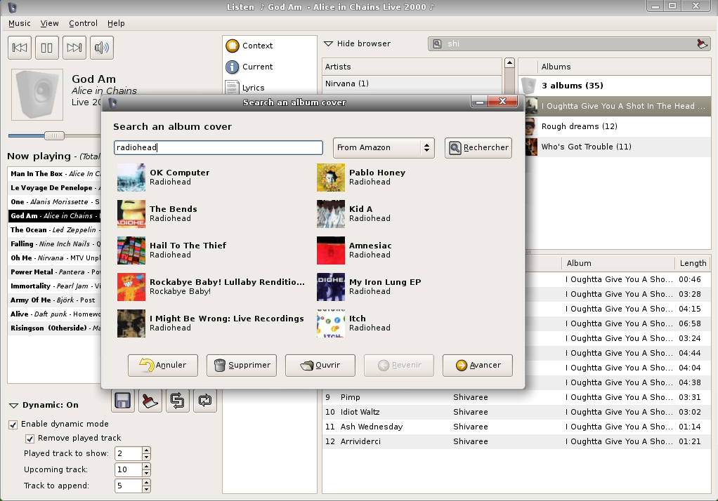The height and width of the screenshot is (501, 718).
Task: Click the search magnifier icon in library filter
Action: 437,44
